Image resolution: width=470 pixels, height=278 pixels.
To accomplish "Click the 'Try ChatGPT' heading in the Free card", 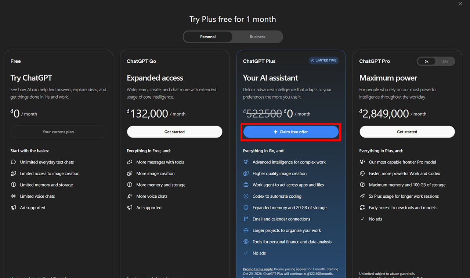I will pos(31,78).
